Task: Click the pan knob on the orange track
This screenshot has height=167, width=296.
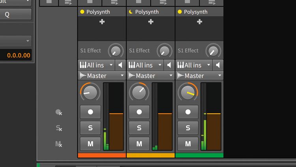Action: tap(90, 92)
